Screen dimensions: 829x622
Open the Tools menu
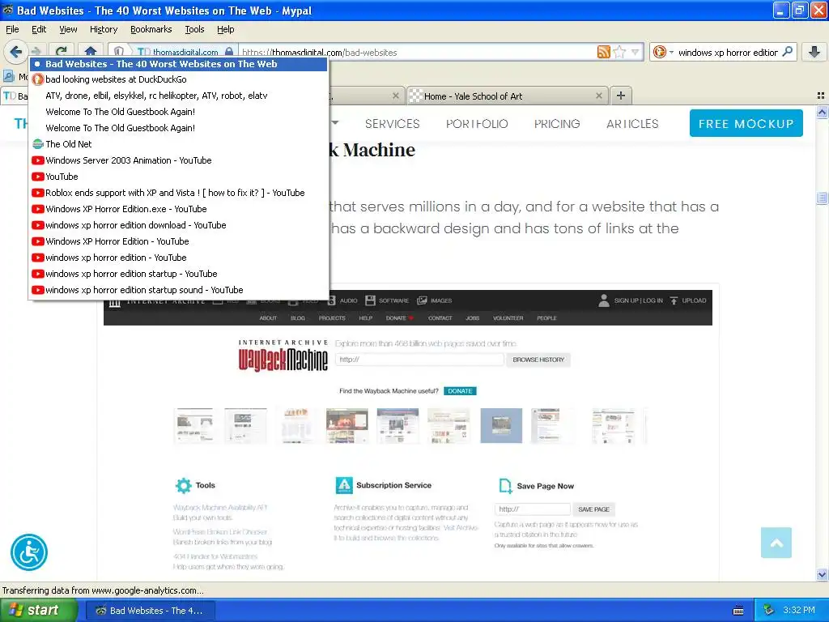(x=194, y=29)
